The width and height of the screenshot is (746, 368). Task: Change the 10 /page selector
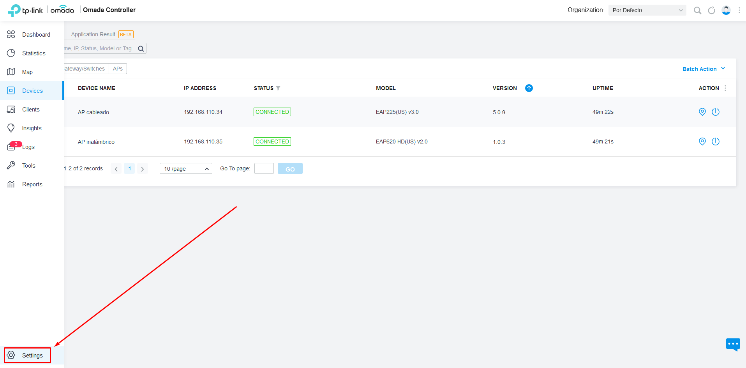coord(186,168)
